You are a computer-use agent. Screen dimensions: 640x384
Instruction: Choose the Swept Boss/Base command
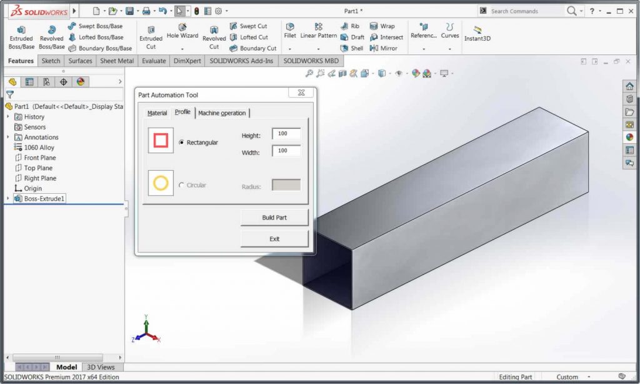click(95, 26)
